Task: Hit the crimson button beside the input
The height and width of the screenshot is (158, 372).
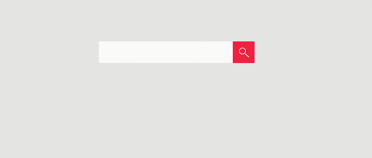Action: click(244, 52)
